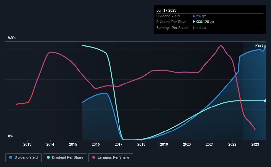Viewport: 271px width, 167px height.
Task: Click the 6.2% dividend yield value in tooltip
Action: [197, 16]
